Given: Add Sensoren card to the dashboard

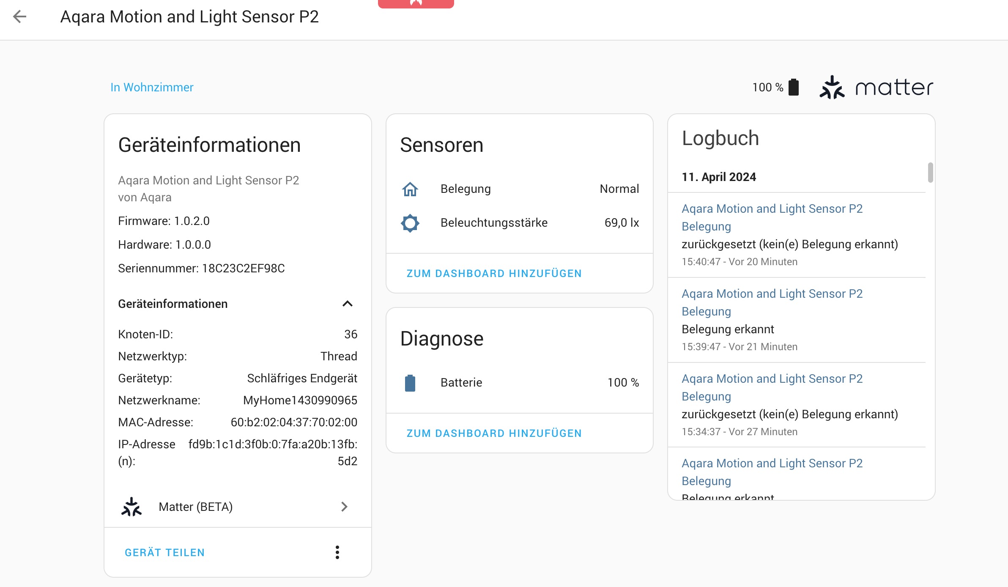Looking at the screenshot, I should click(494, 274).
